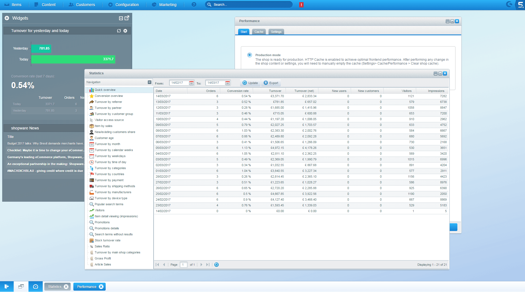
Task: Open Sales Ratio statistics
Action: [x=102, y=246]
